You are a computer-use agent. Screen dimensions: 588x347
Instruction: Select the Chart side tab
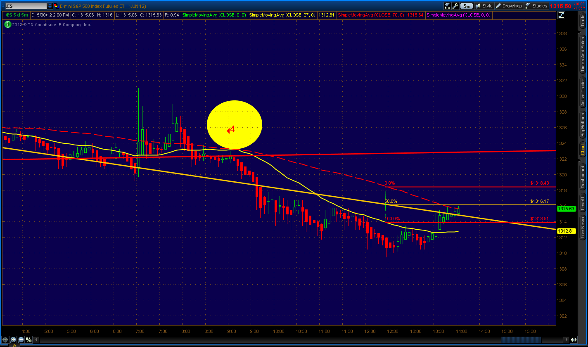[x=583, y=149]
